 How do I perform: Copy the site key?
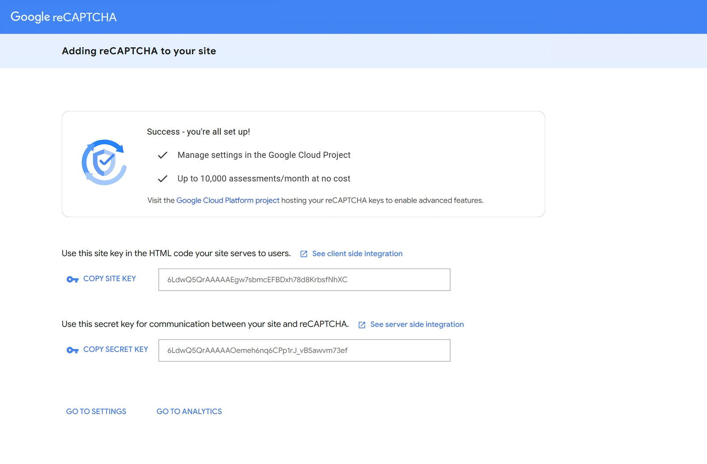pos(110,279)
